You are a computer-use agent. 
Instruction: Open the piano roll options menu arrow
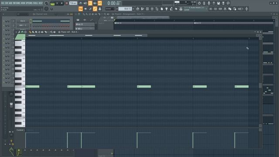[16, 32]
